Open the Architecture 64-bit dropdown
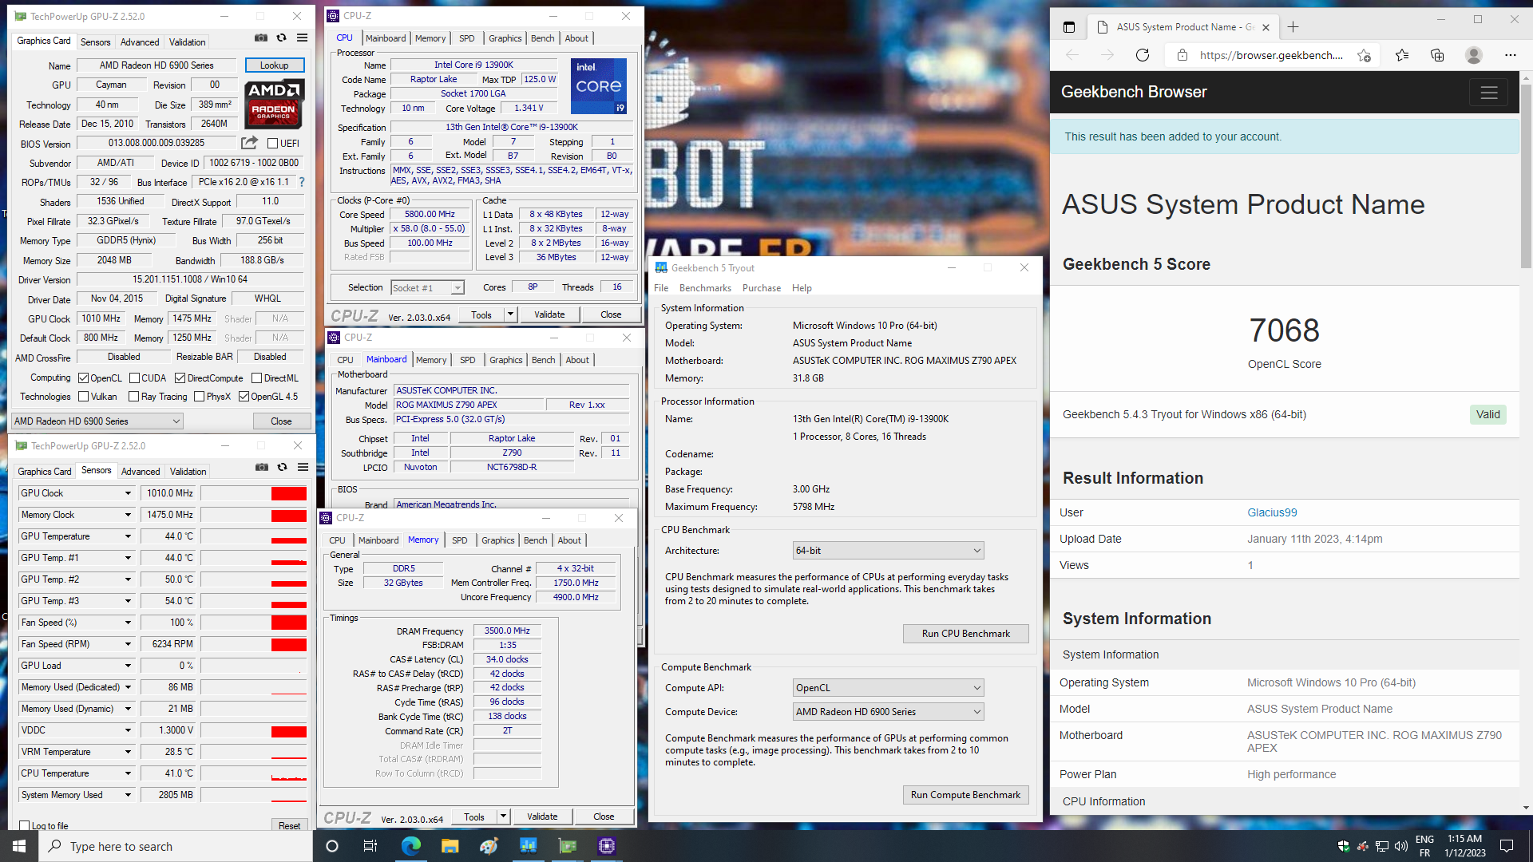This screenshot has width=1533, height=862. coord(888,551)
